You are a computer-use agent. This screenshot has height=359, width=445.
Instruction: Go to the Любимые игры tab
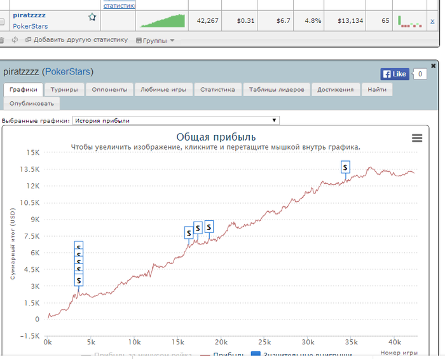(x=163, y=90)
